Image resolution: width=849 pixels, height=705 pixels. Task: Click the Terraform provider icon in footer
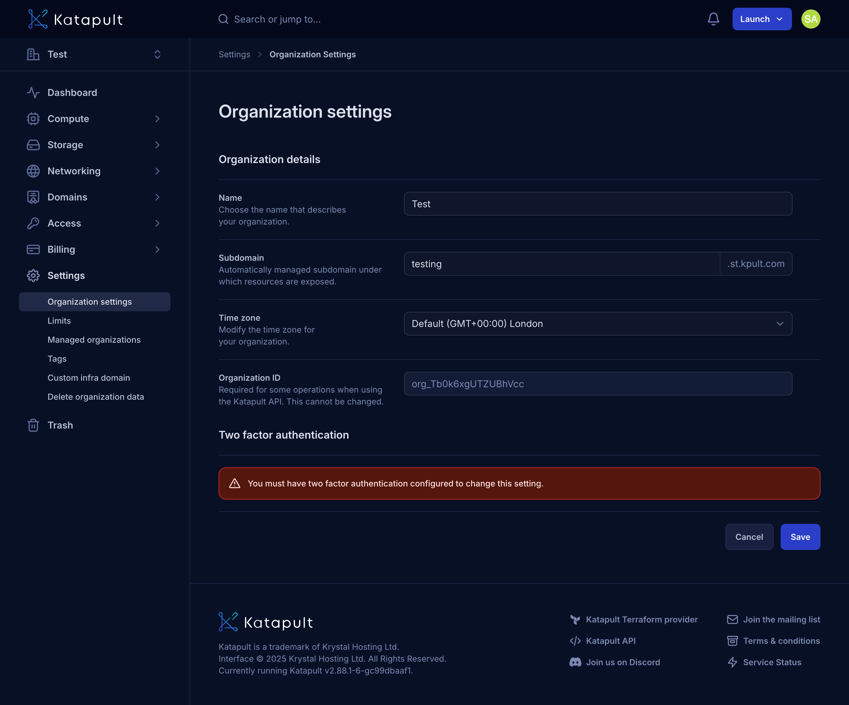[x=575, y=619]
